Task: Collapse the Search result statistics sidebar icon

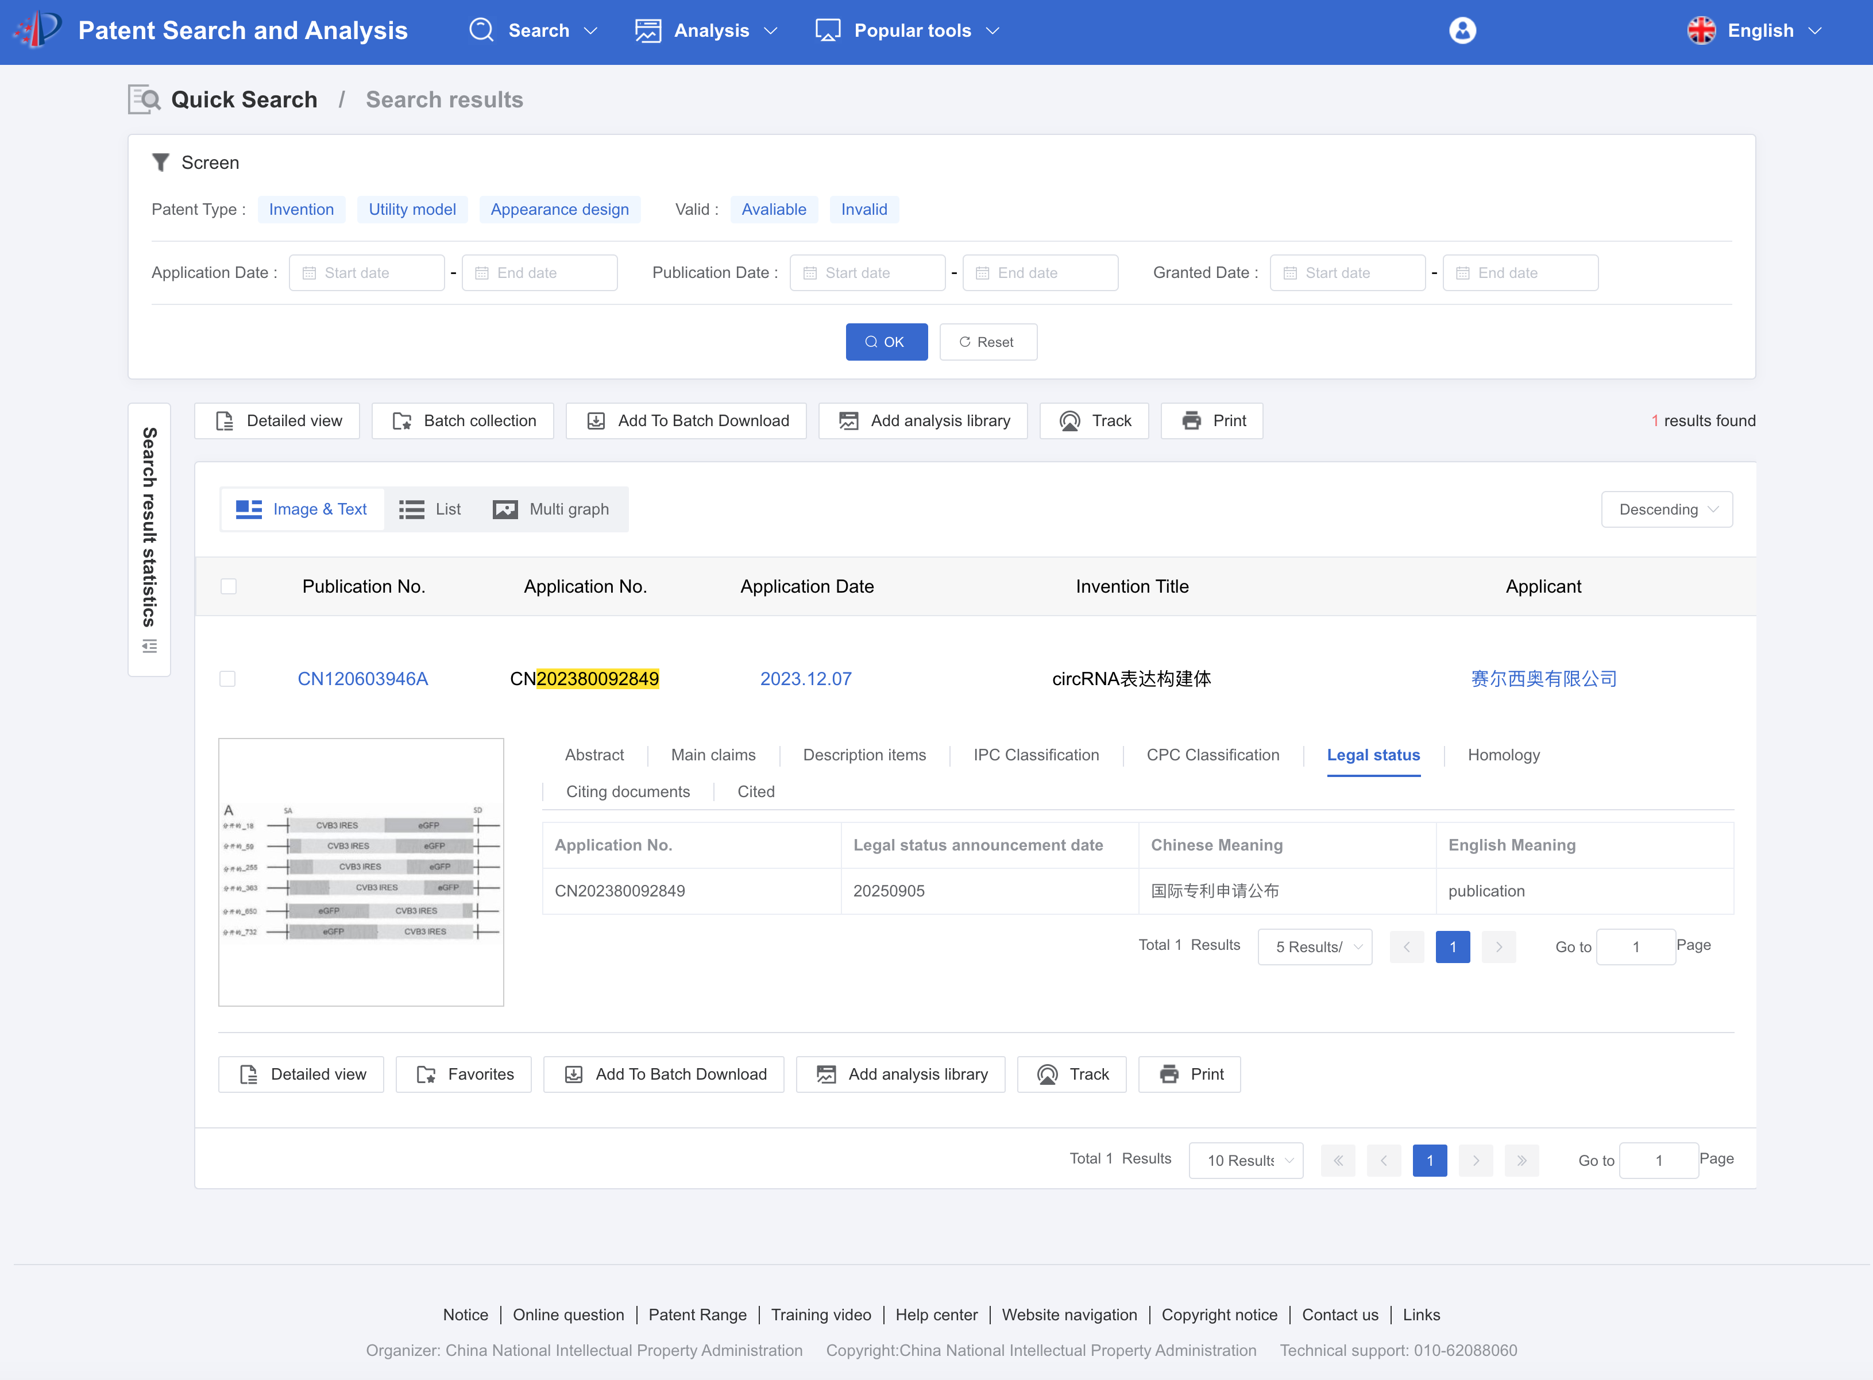Action: tap(149, 647)
